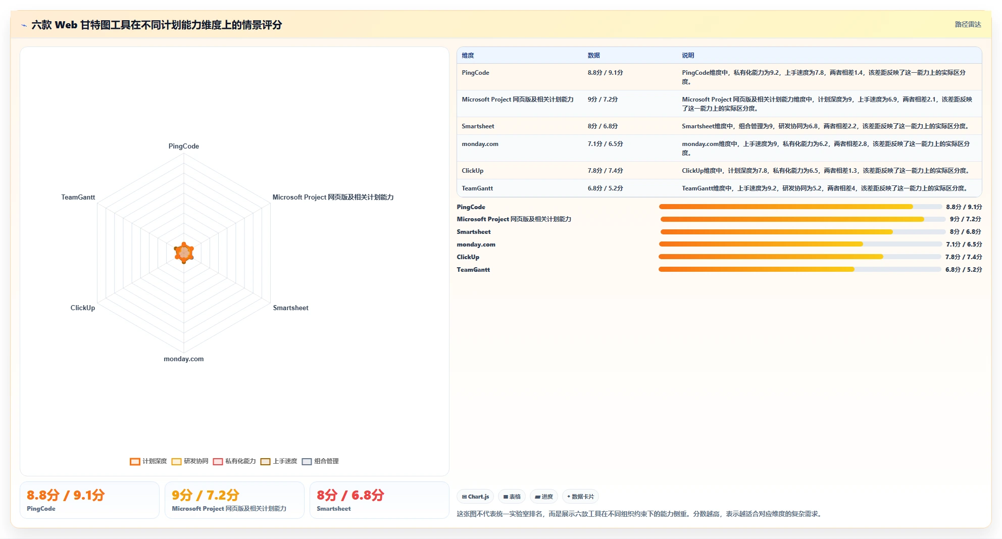This screenshot has width=1002, height=539.
Task: Select the ClickUp table row name
Action: (472, 171)
